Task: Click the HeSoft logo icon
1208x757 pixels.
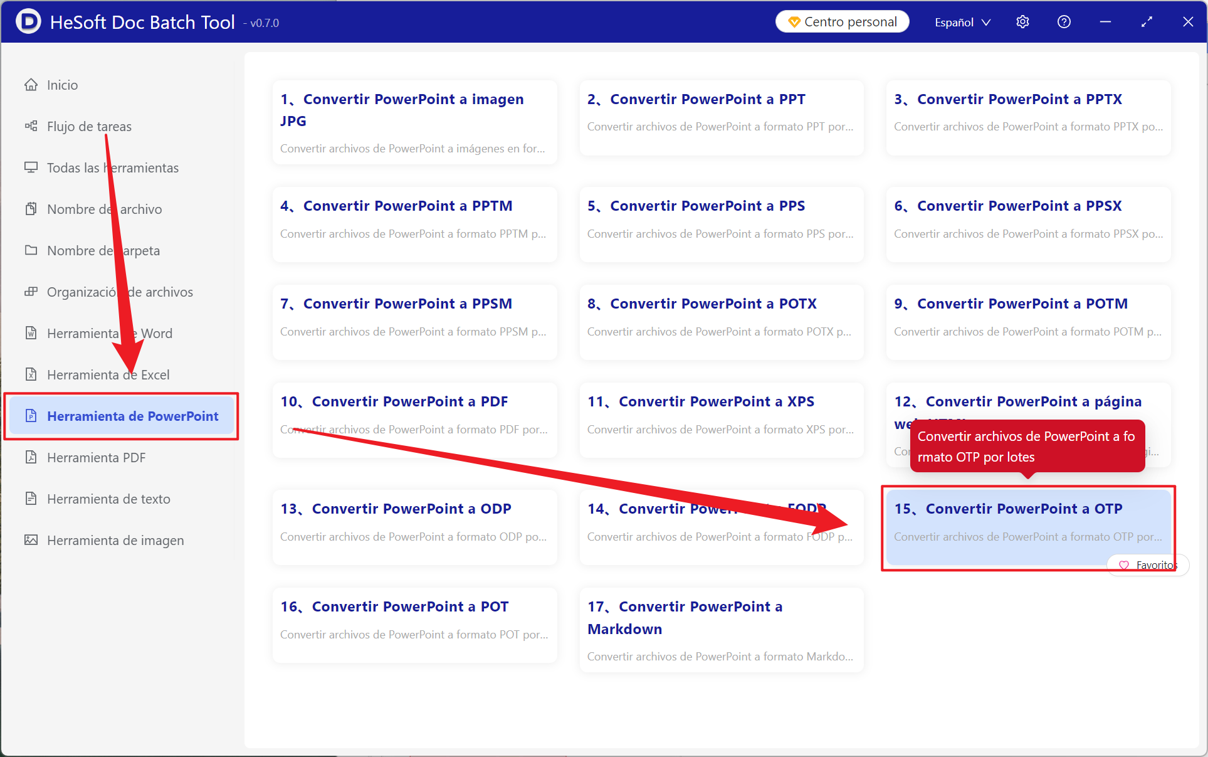Action: (28, 22)
